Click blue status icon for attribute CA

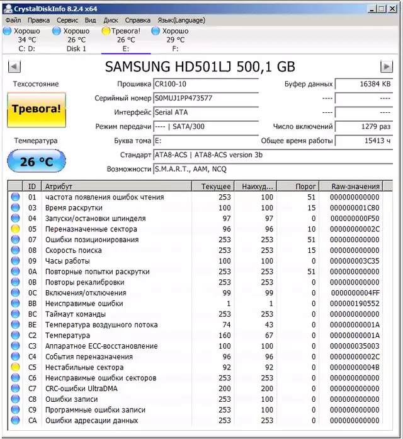(x=15, y=420)
